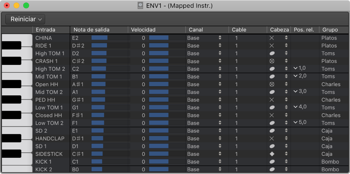Click the Velocidad column header
Screen dimensions: 350x174
coord(143,30)
